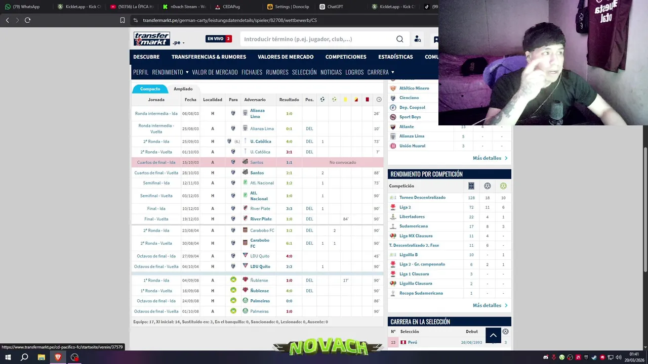Click result 4:0 against U. Católica

(x=289, y=142)
